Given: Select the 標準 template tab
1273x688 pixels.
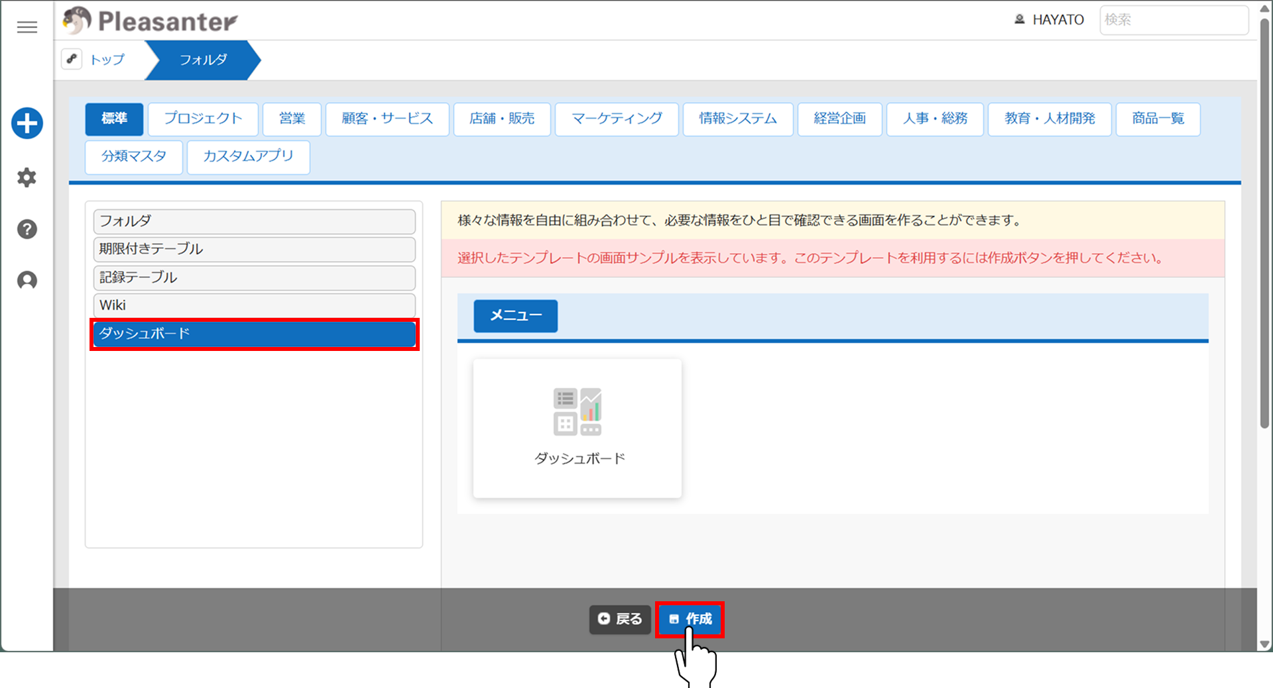Looking at the screenshot, I should click(x=114, y=119).
